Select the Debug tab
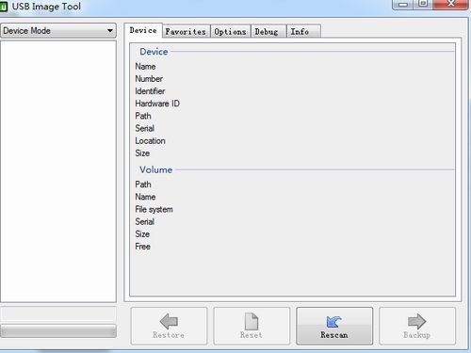Image resolution: width=471 pixels, height=353 pixels. pos(267,32)
